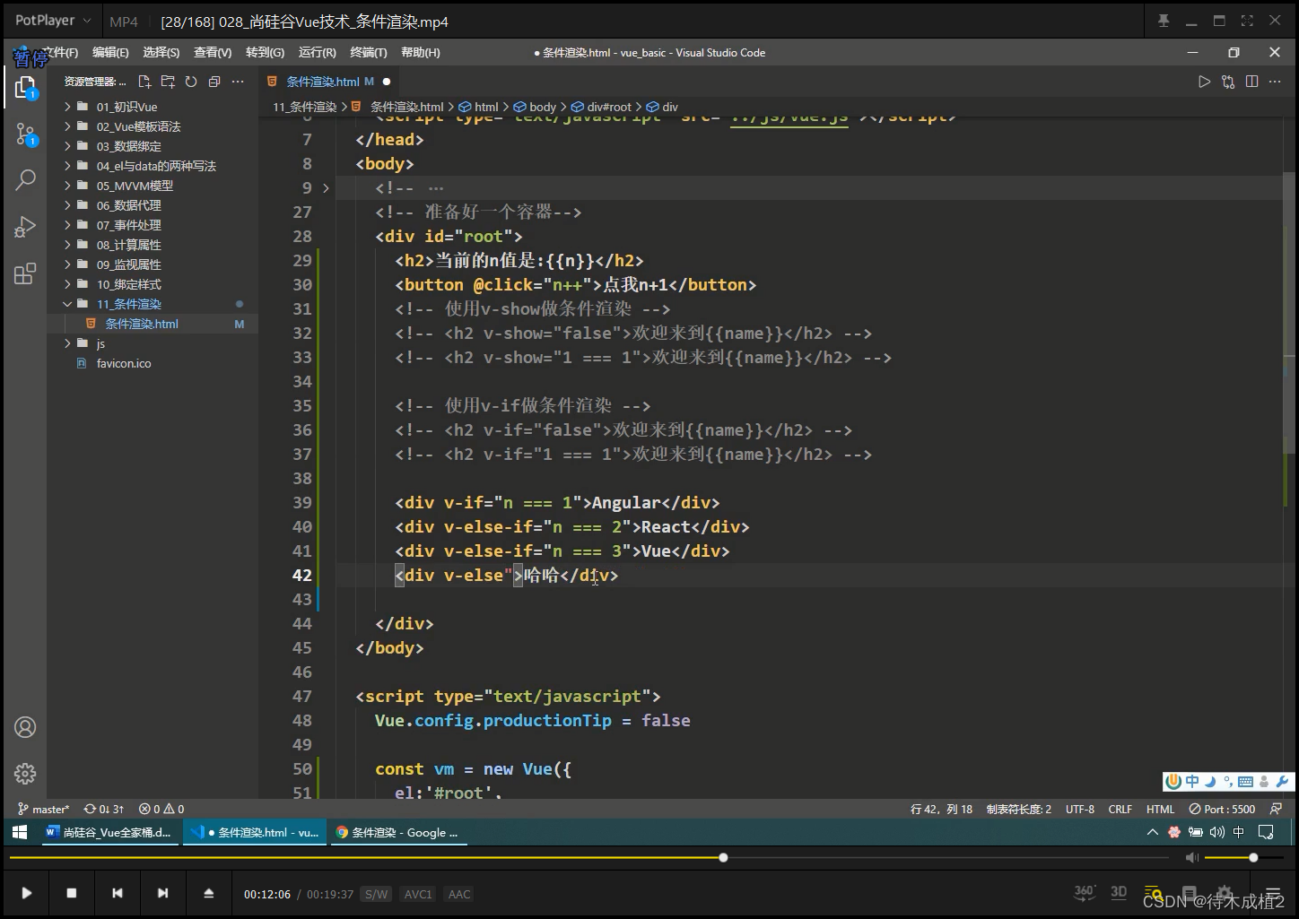Unfold the collapsed comment on line 9
The image size is (1299, 919).
[326, 188]
